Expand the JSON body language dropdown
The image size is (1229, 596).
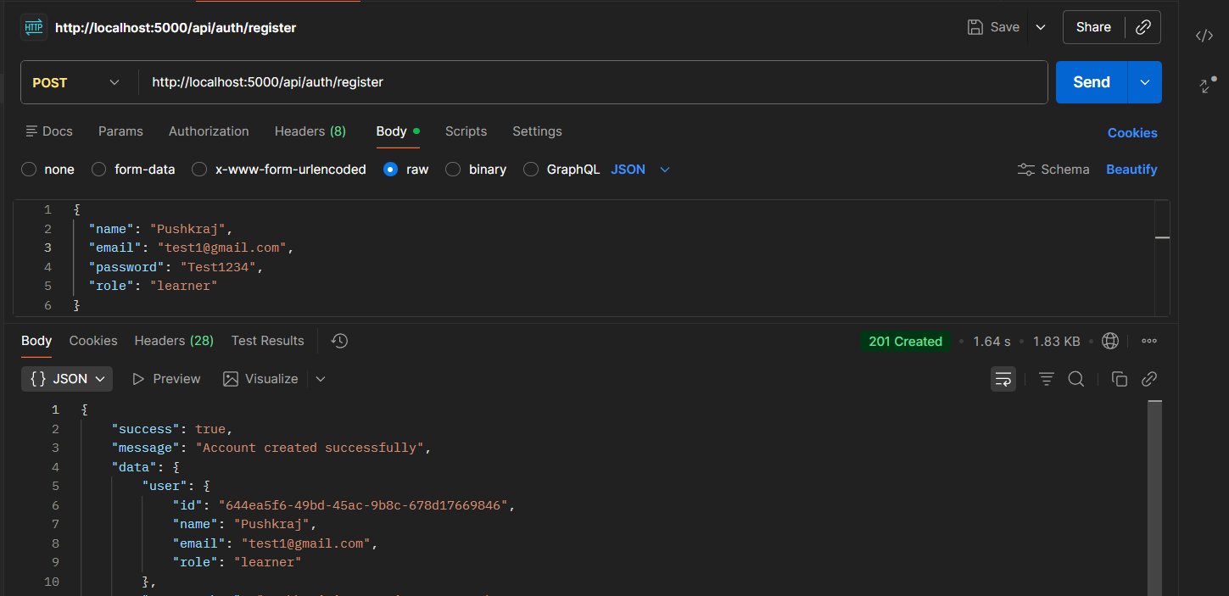(x=640, y=170)
